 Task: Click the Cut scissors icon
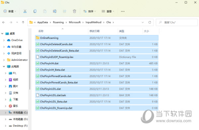coord(25,11)
